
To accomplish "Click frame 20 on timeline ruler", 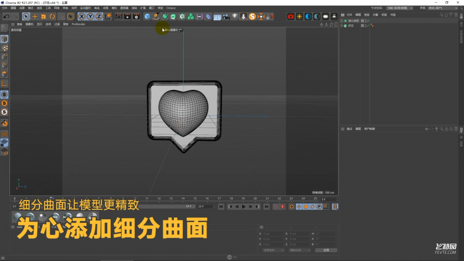I will (255, 198).
